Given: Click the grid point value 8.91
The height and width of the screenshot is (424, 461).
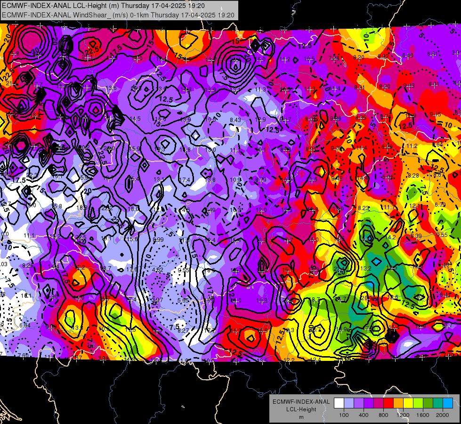Looking at the screenshot, I should click(311, 149).
